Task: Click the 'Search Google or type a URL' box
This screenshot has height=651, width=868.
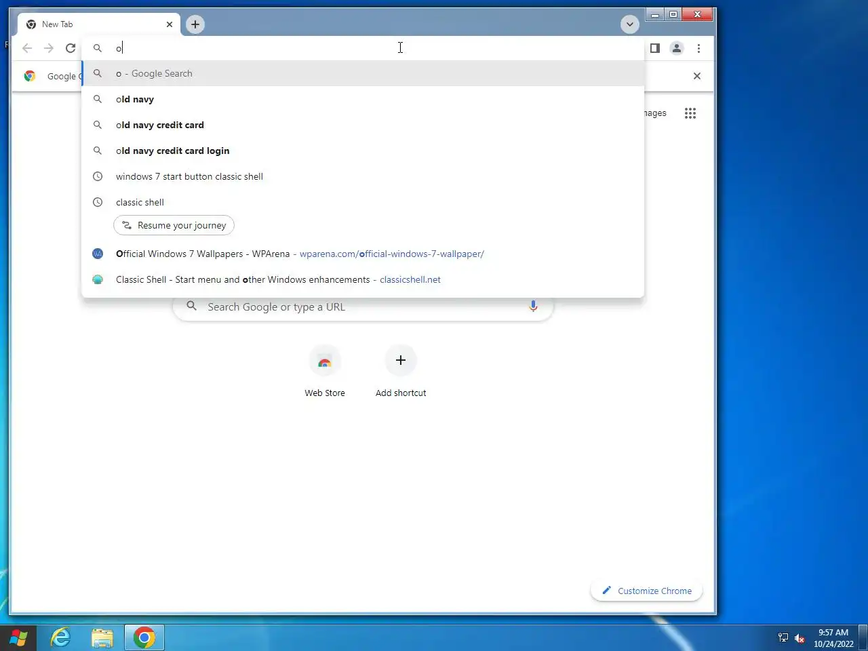Action: click(363, 307)
